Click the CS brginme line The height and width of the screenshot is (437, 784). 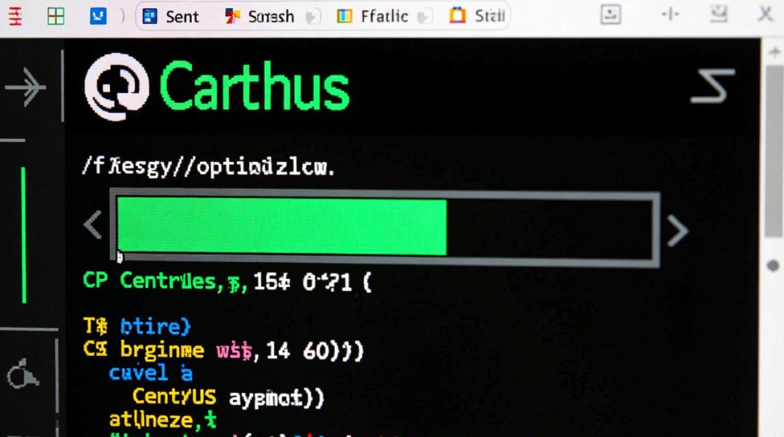click(x=223, y=350)
